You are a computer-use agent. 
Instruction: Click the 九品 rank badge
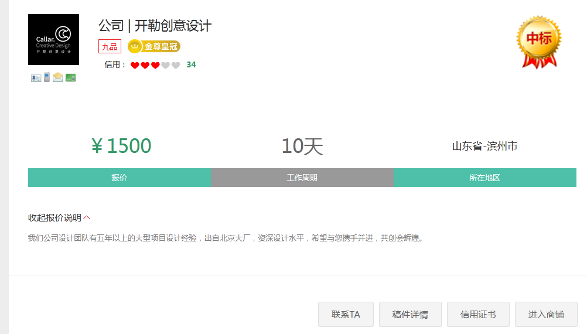110,46
